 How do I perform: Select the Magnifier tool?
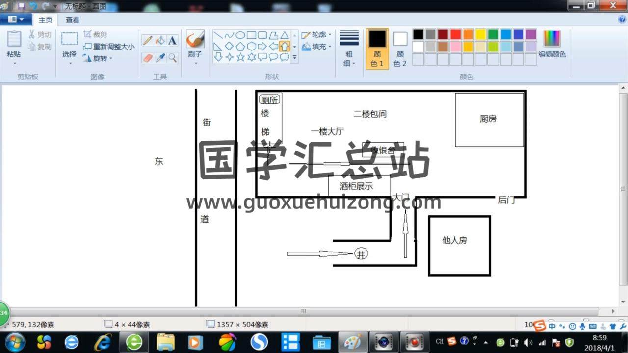click(172, 58)
